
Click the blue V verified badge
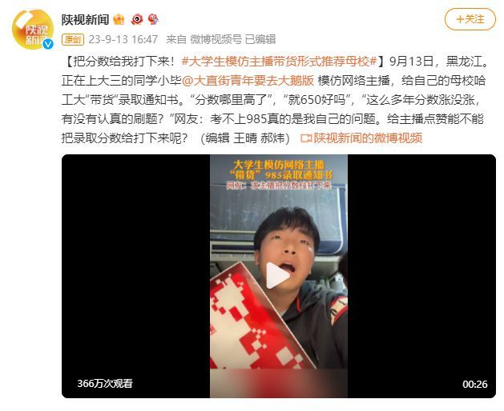pos(48,44)
